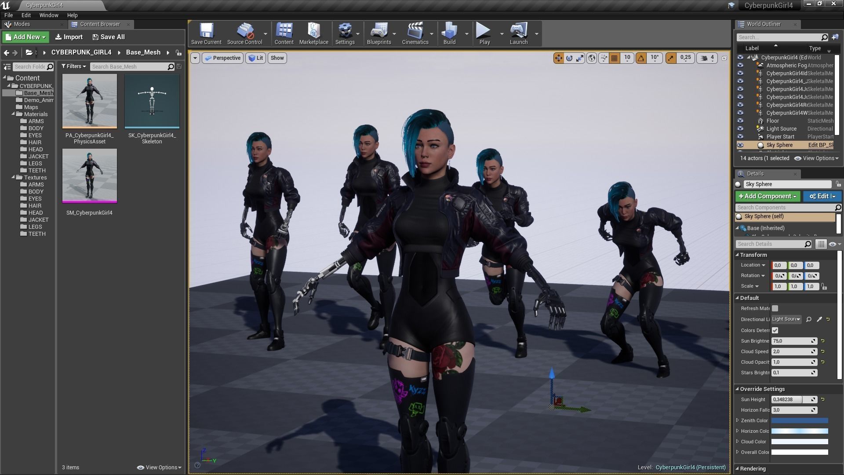Open the Filters dropdown

(73, 66)
